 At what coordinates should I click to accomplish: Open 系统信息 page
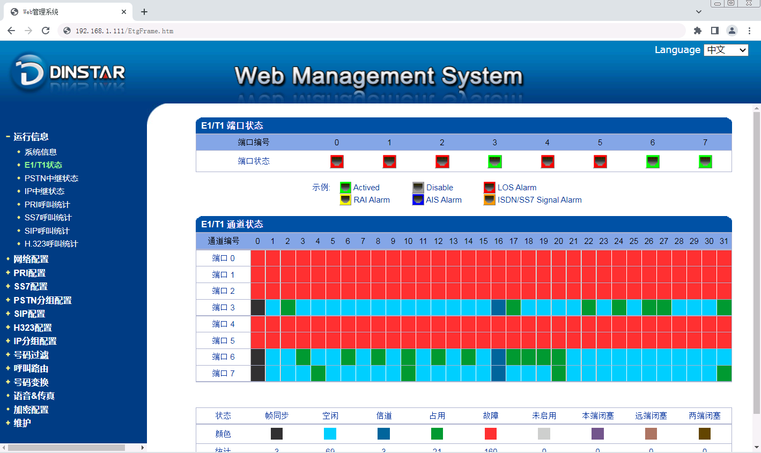[41, 152]
